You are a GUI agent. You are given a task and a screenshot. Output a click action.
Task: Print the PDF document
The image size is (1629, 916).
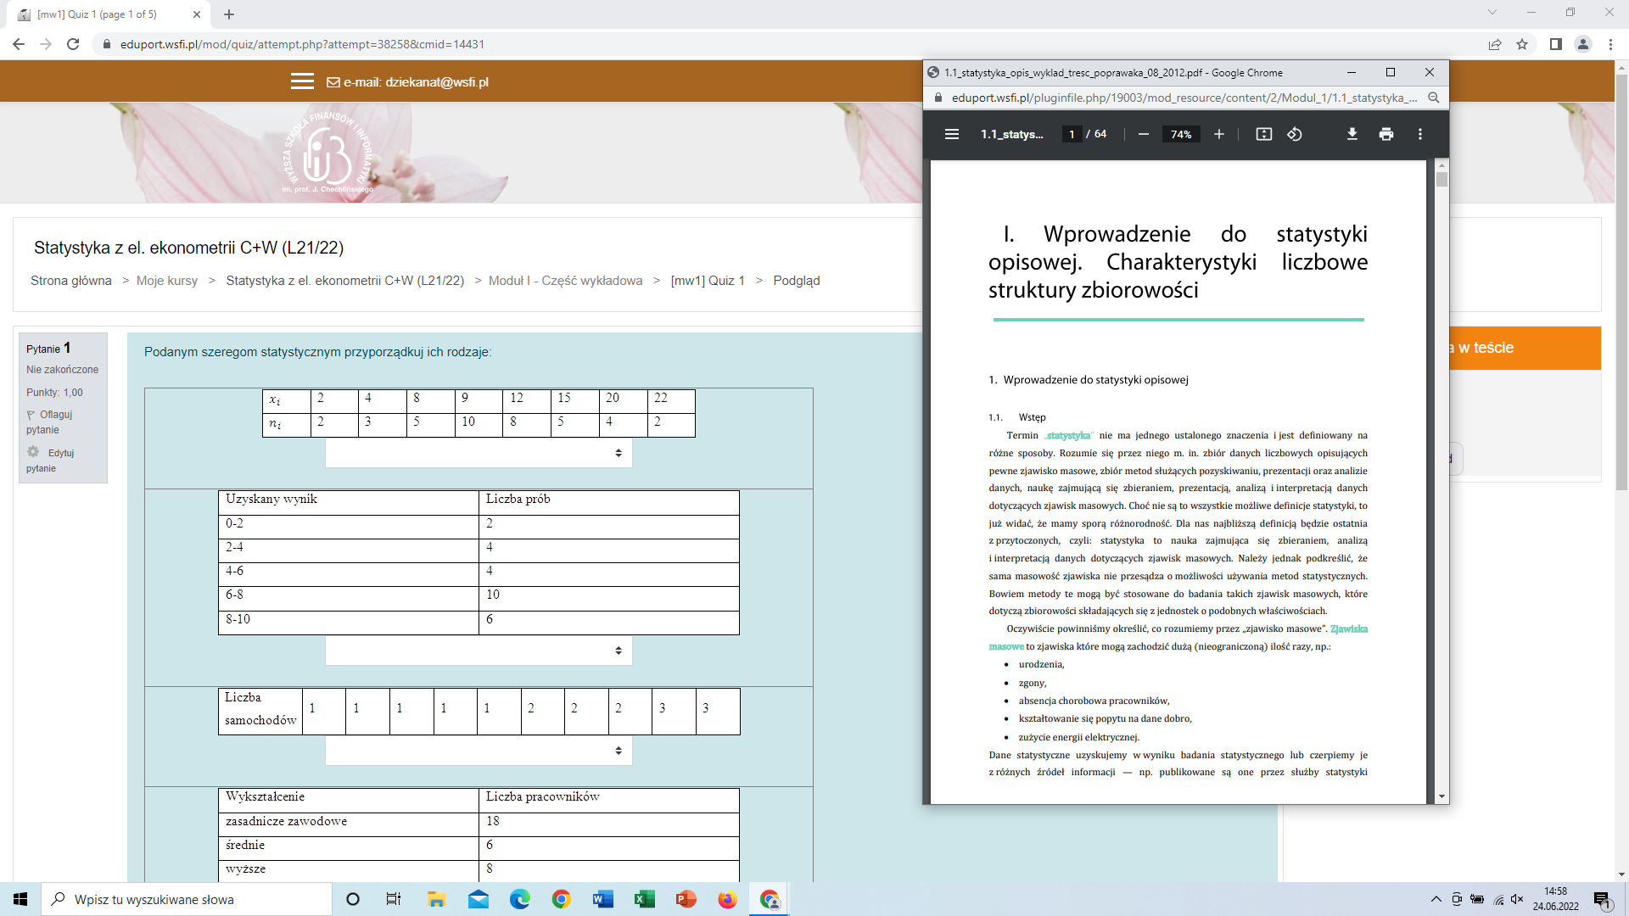[x=1386, y=134]
